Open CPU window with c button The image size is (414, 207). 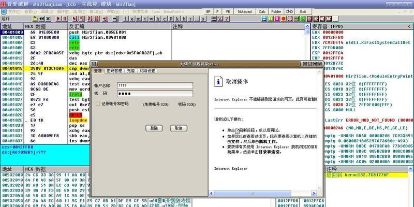164,19
